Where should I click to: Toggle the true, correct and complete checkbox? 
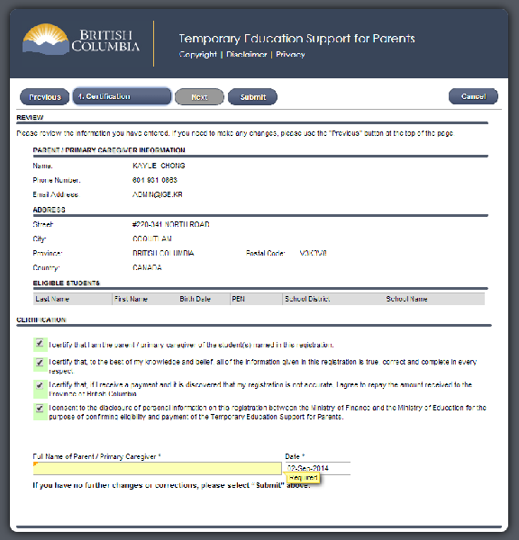pos(40,363)
